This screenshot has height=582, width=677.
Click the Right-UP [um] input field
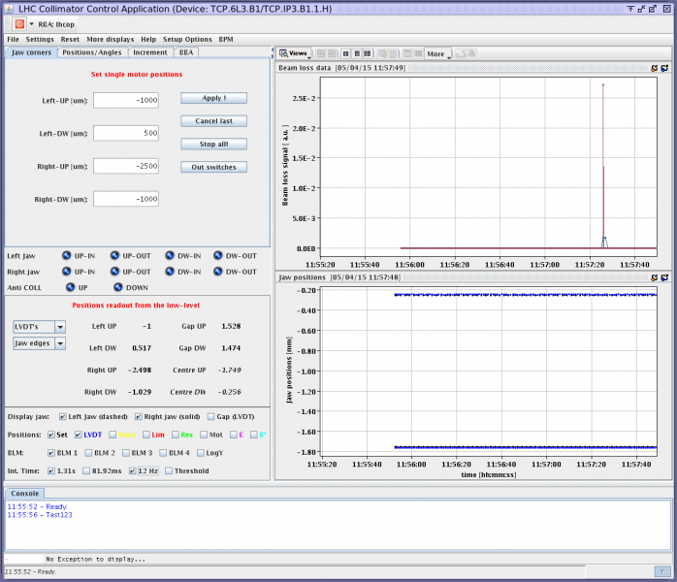point(125,166)
